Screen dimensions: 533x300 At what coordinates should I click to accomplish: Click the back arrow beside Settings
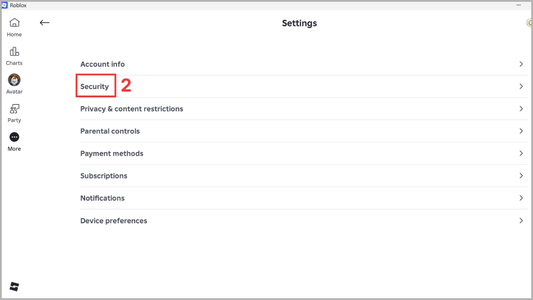(44, 23)
